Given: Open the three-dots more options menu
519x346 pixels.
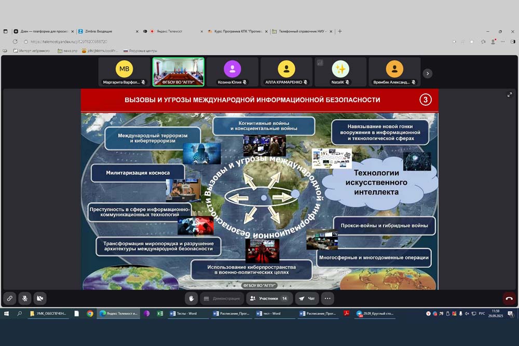Looking at the screenshot, I should 327,298.
